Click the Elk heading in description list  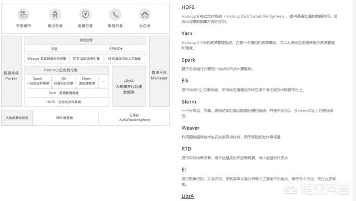click(185, 81)
